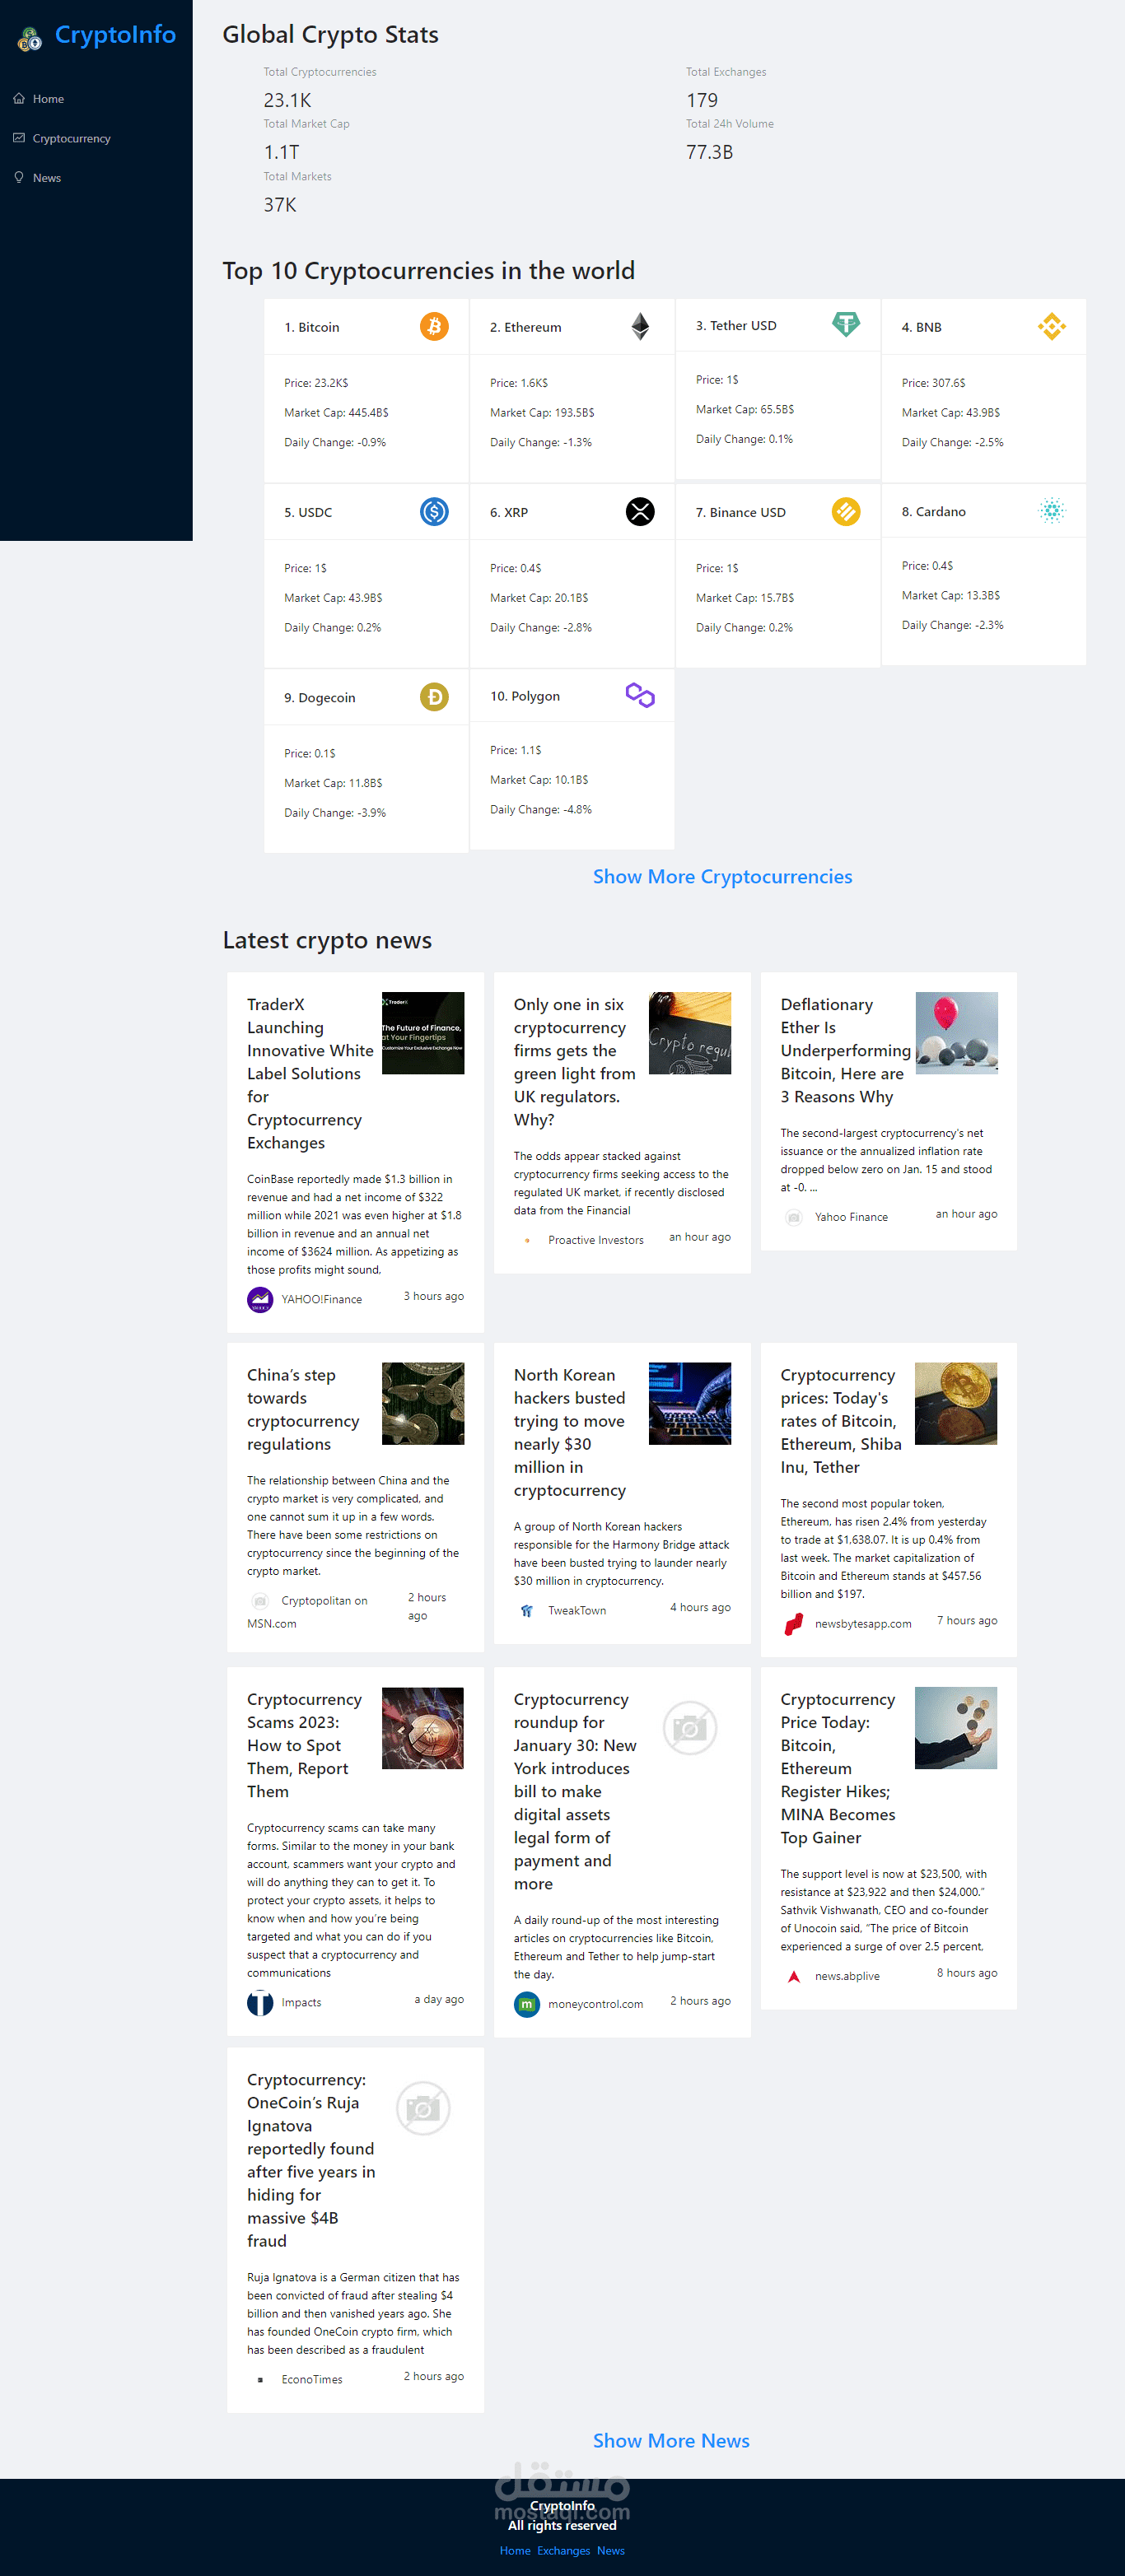Open the Deflationary Ether balloon thumbnail
Viewport: 1125px width, 2576px height.
click(957, 1033)
